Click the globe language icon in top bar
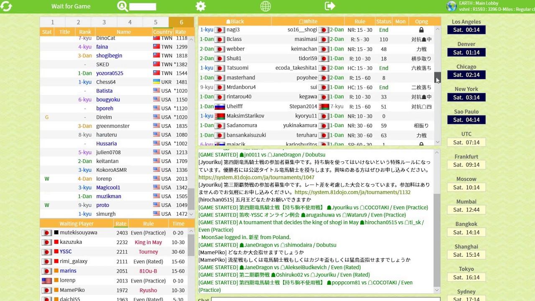 pyautogui.click(x=265, y=6)
